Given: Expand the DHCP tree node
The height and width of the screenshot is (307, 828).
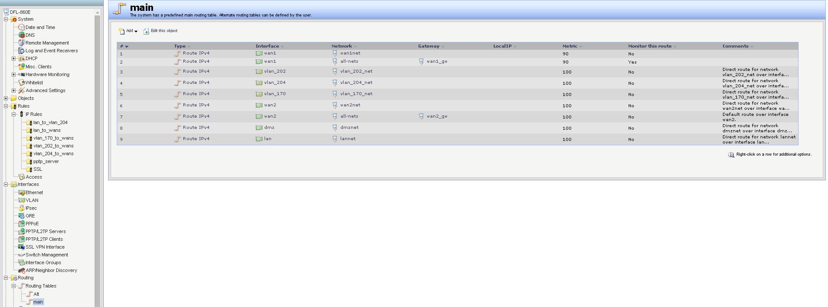Looking at the screenshot, I should (14, 58).
